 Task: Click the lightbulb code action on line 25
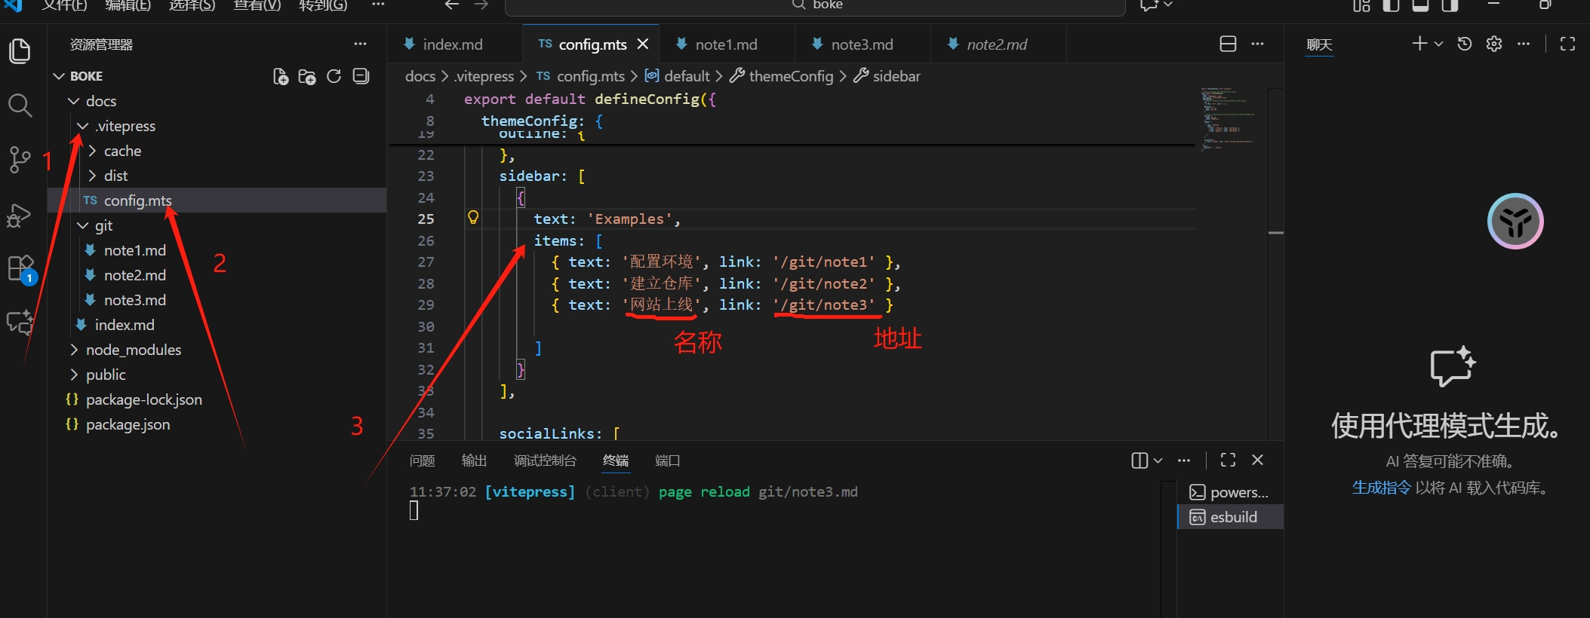(x=473, y=218)
